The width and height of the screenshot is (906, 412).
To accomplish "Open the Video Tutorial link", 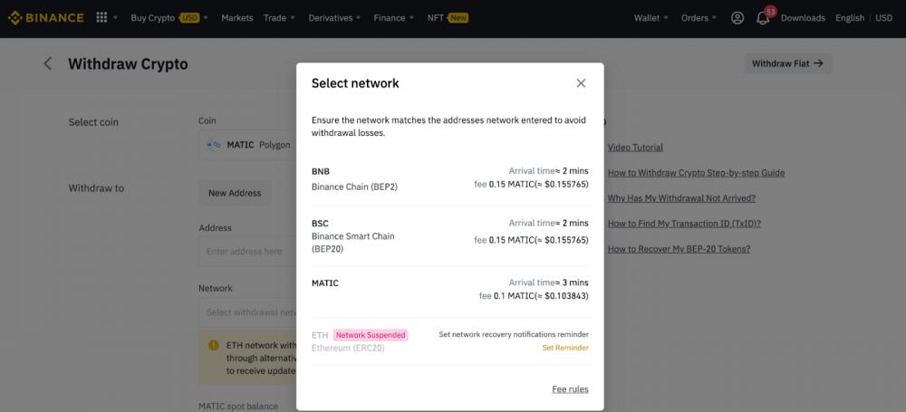I will (x=635, y=148).
